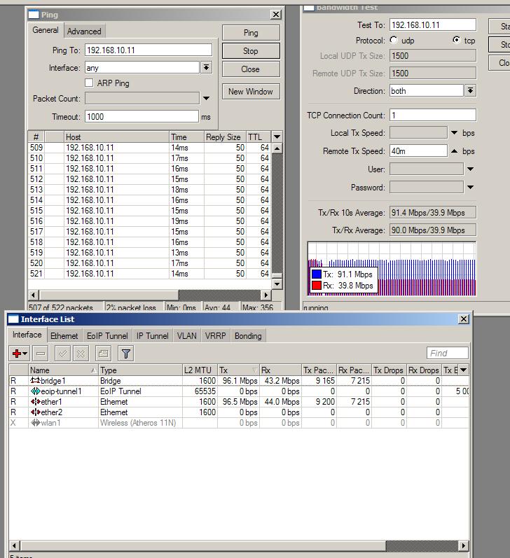Click the Comment toolbar icon
This screenshot has width=510, height=558.
pos(103,354)
